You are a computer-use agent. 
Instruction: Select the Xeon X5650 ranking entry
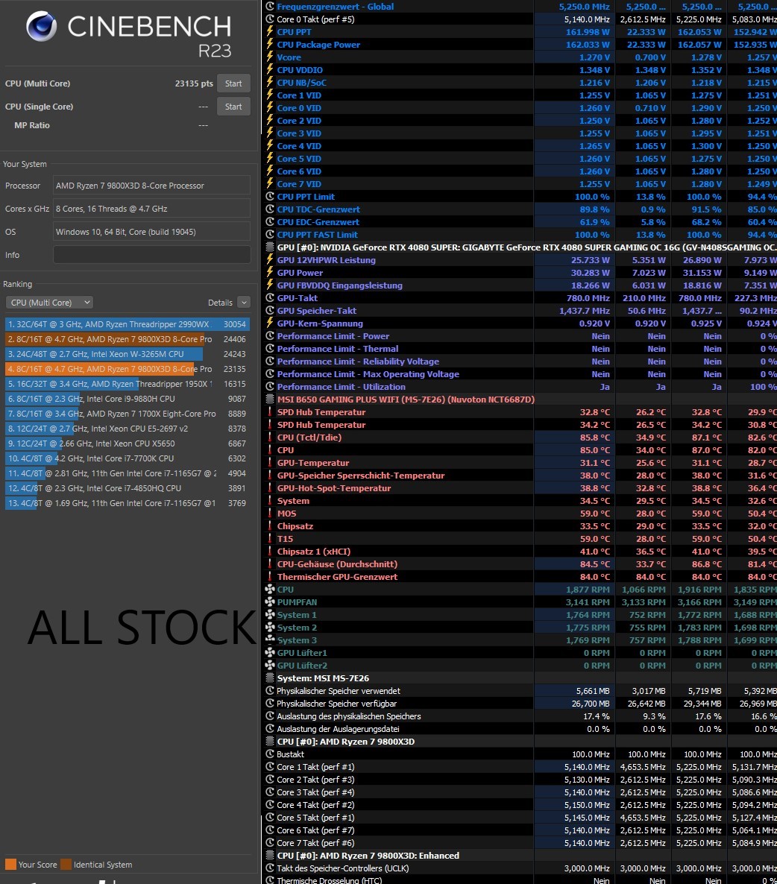[127, 443]
